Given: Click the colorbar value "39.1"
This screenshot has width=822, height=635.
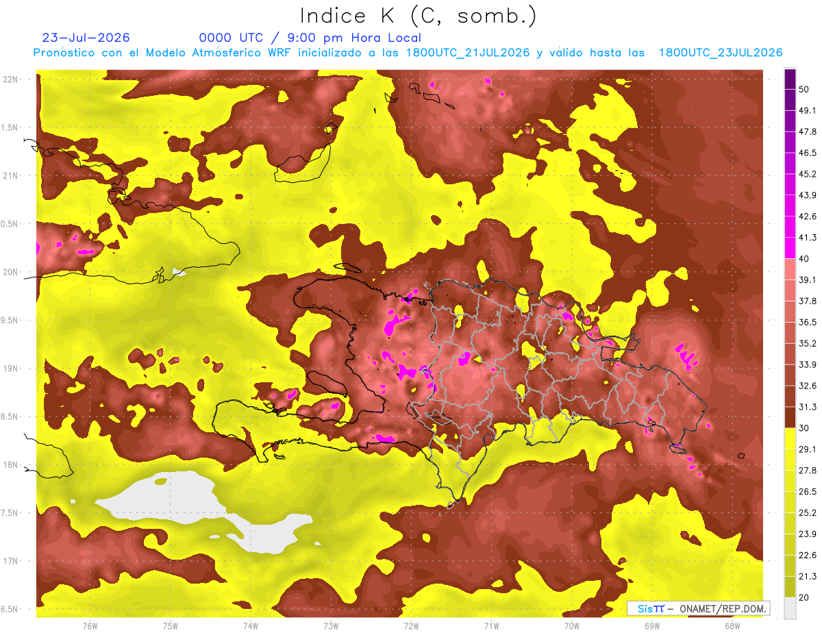Looking at the screenshot, I should pos(808,279).
